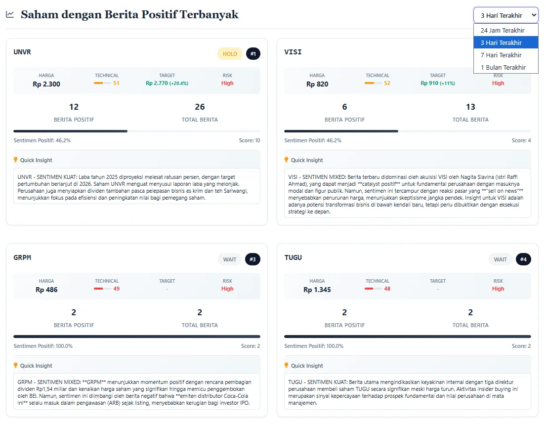Screen dimensions: 546x424
Task: Click the HOLD badge on UNVR card
Action: coord(230,54)
